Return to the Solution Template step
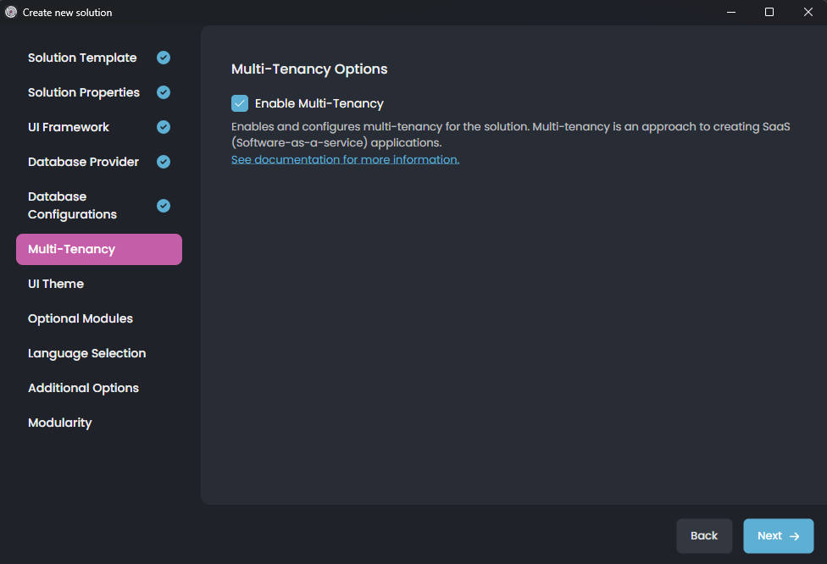Screen dimensions: 827x564 coord(82,58)
